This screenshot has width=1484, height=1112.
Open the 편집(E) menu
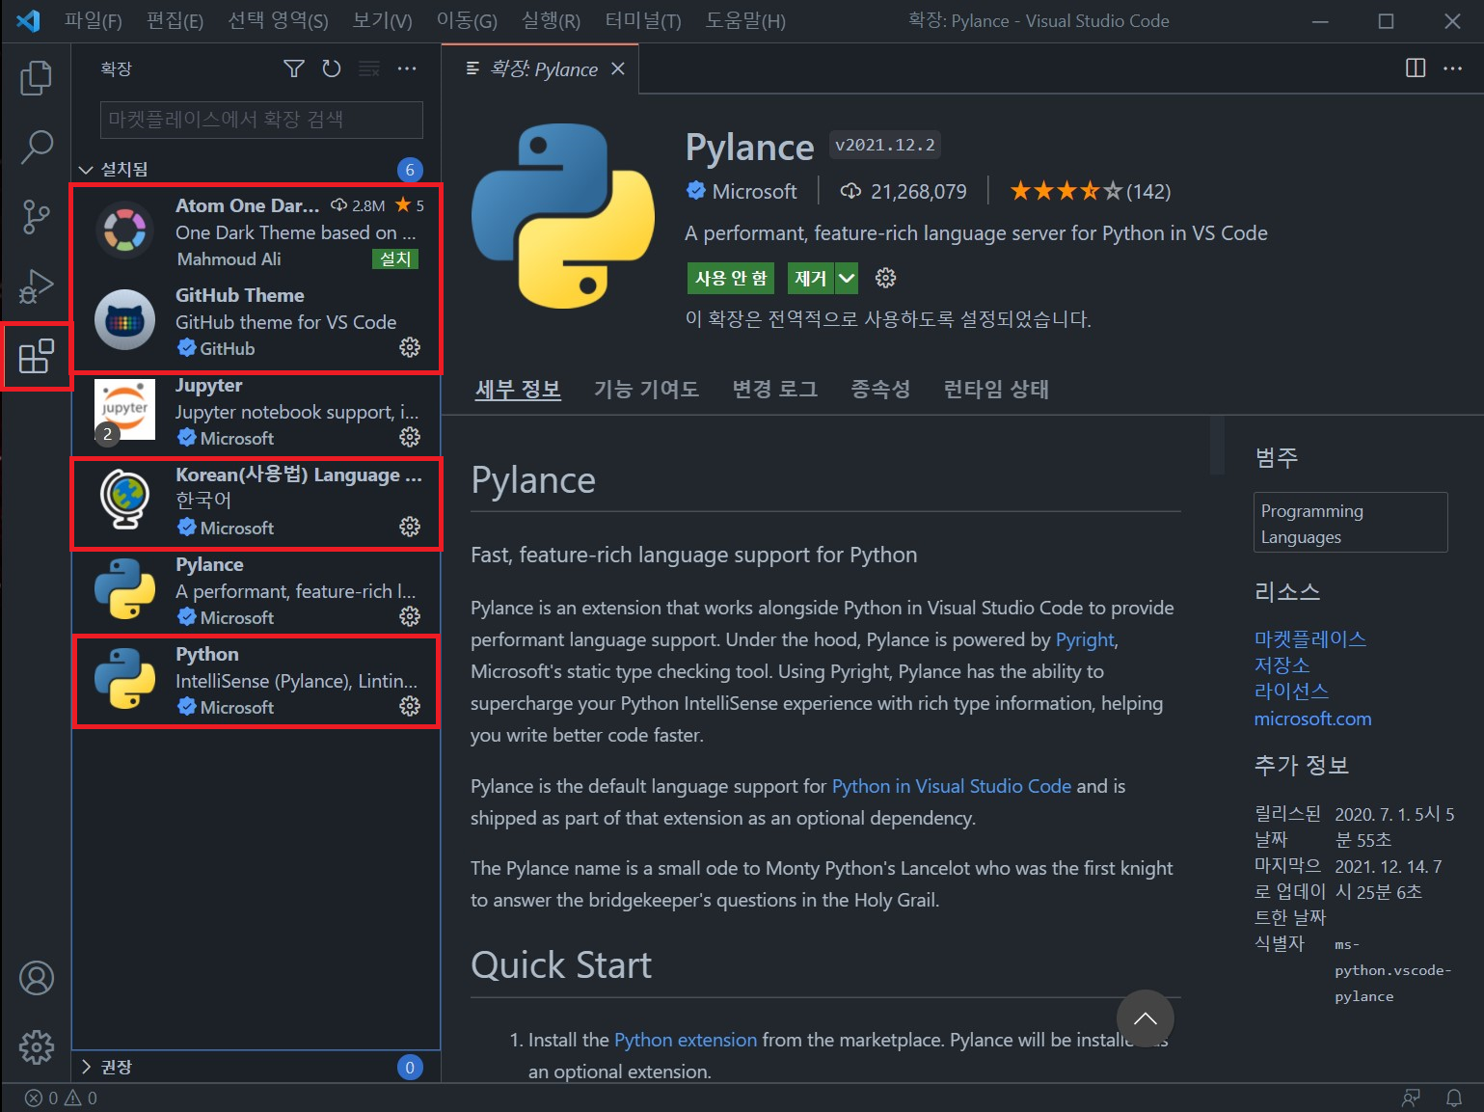pos(175,20)
